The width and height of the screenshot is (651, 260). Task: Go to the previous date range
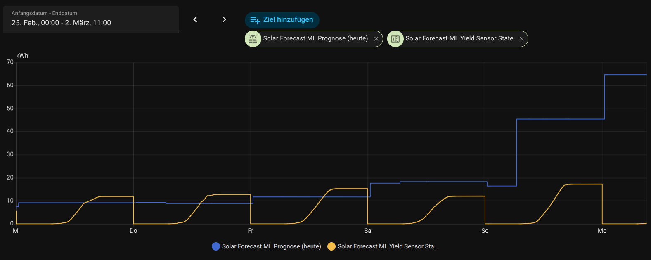pos(195,19)
